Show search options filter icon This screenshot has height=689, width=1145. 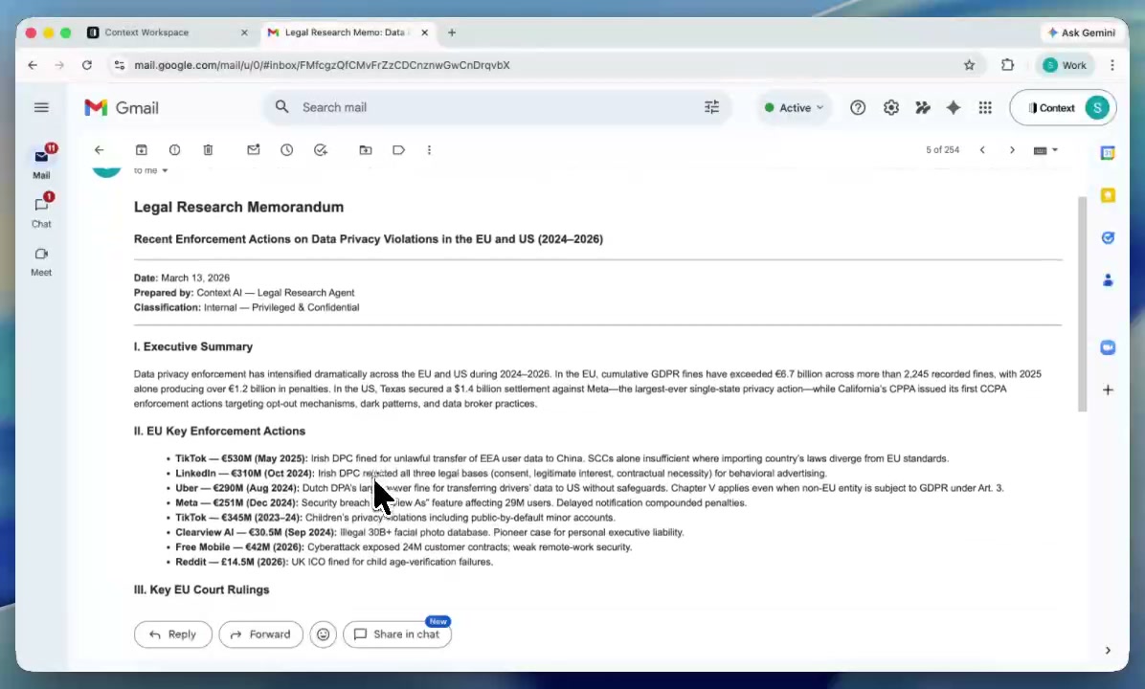[x=712, y=107]
